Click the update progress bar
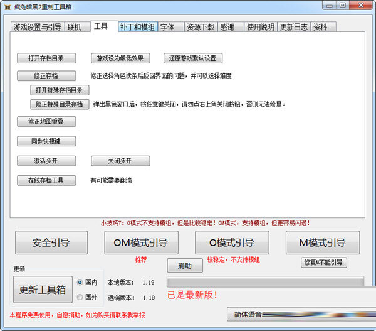 click(265, 281)
